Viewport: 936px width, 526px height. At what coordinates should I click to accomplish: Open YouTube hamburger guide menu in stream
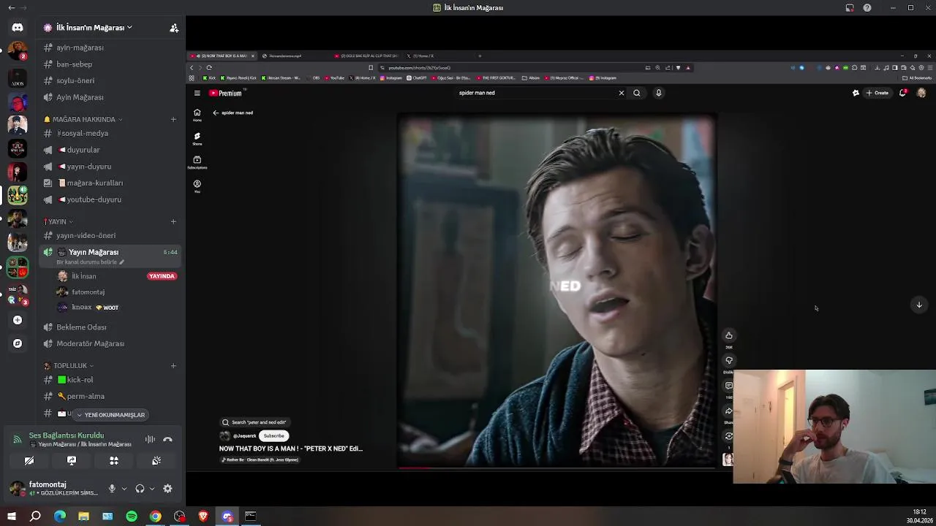click(197, 93)
